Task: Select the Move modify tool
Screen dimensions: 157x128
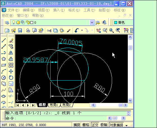Action: click(x=11, y=71)
